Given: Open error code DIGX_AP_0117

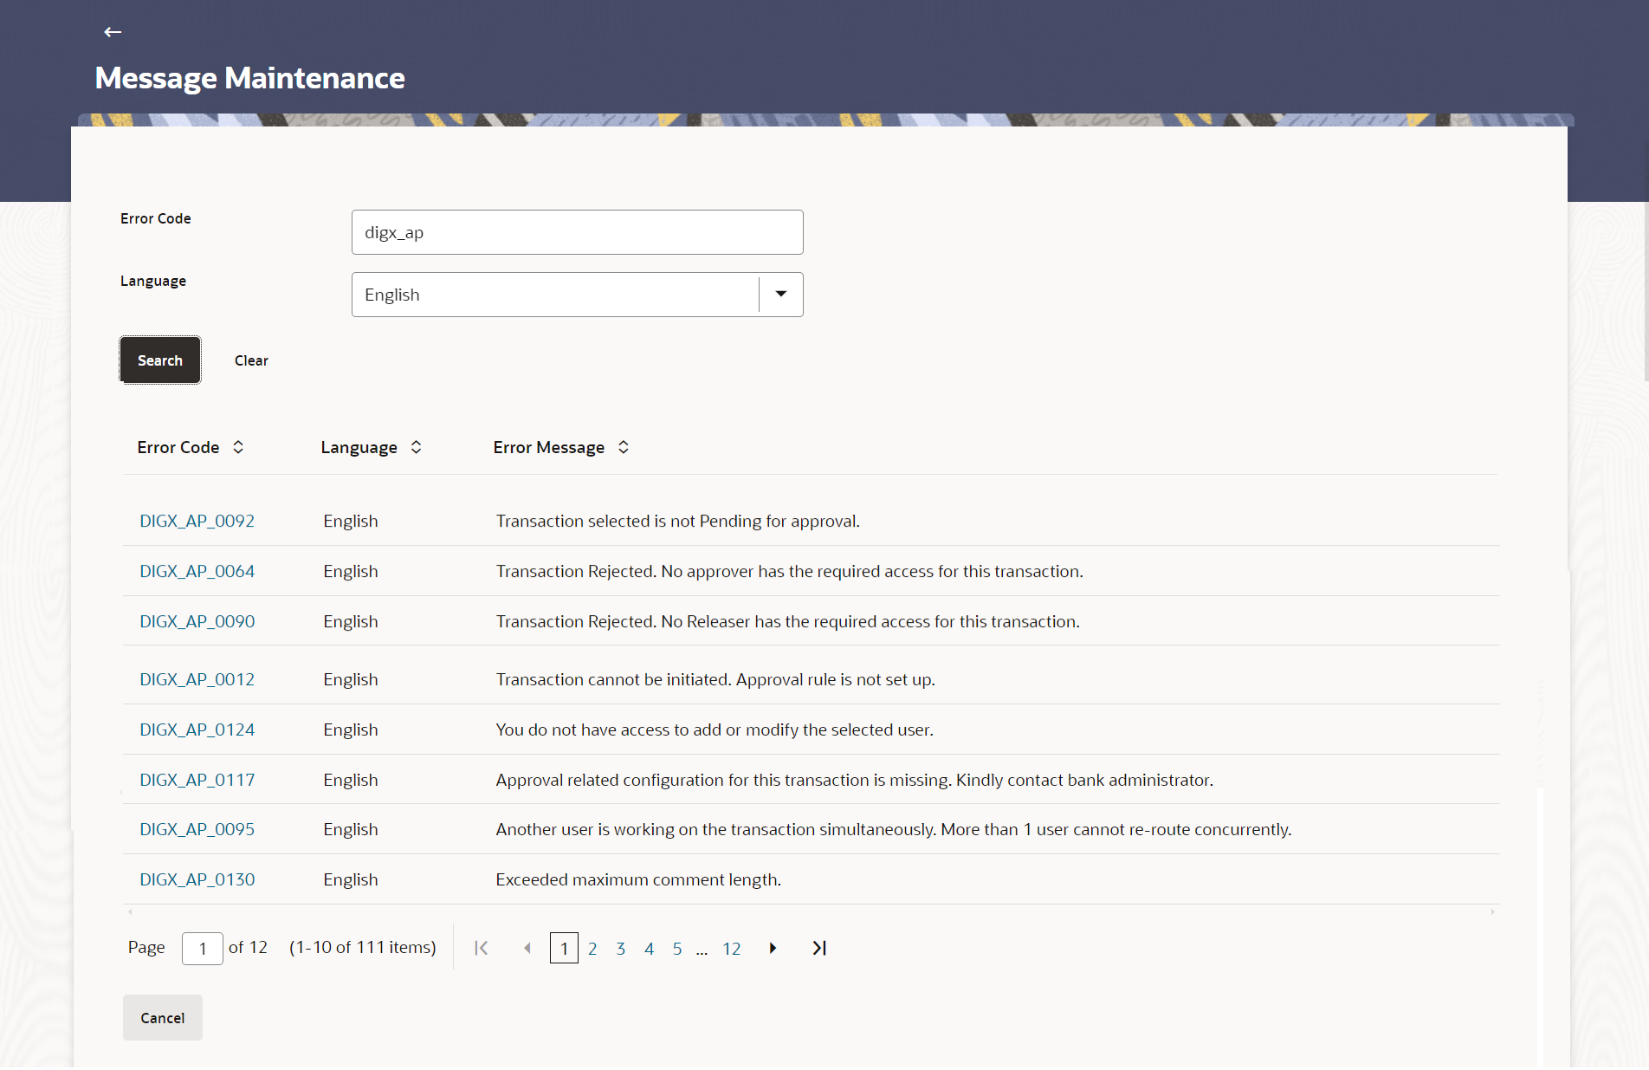Looking at the screenshot, I should 197,780.
